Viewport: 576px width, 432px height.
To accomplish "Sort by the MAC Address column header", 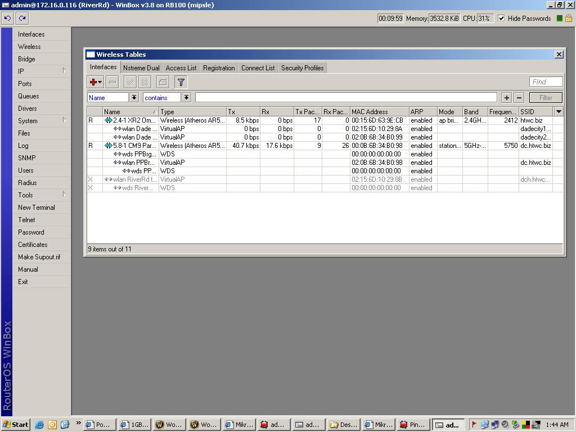I will pyautogui.click(x=380, y=112).
